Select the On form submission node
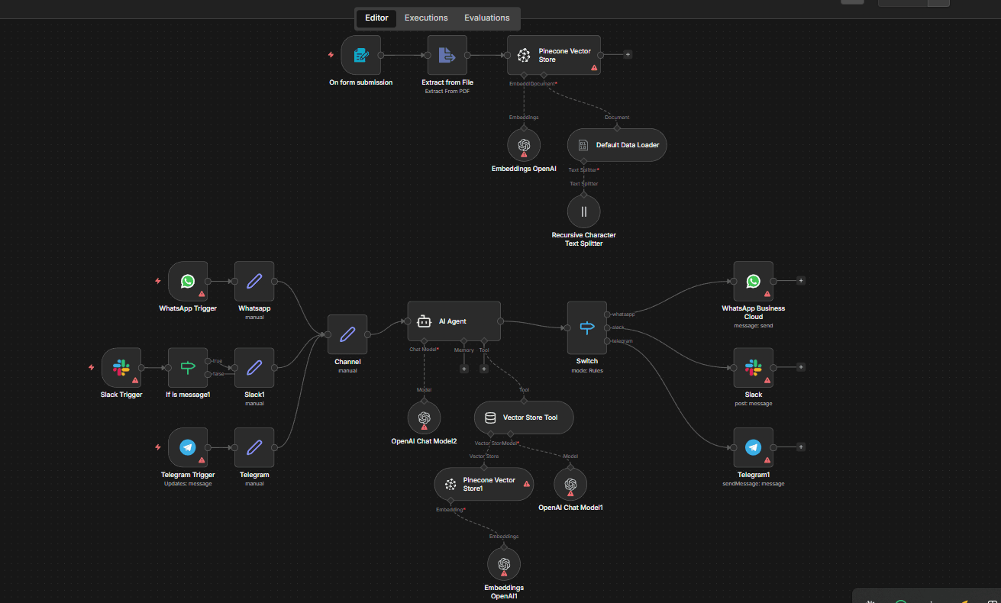This screenshot has height=603, width=1001. (361, 55)
